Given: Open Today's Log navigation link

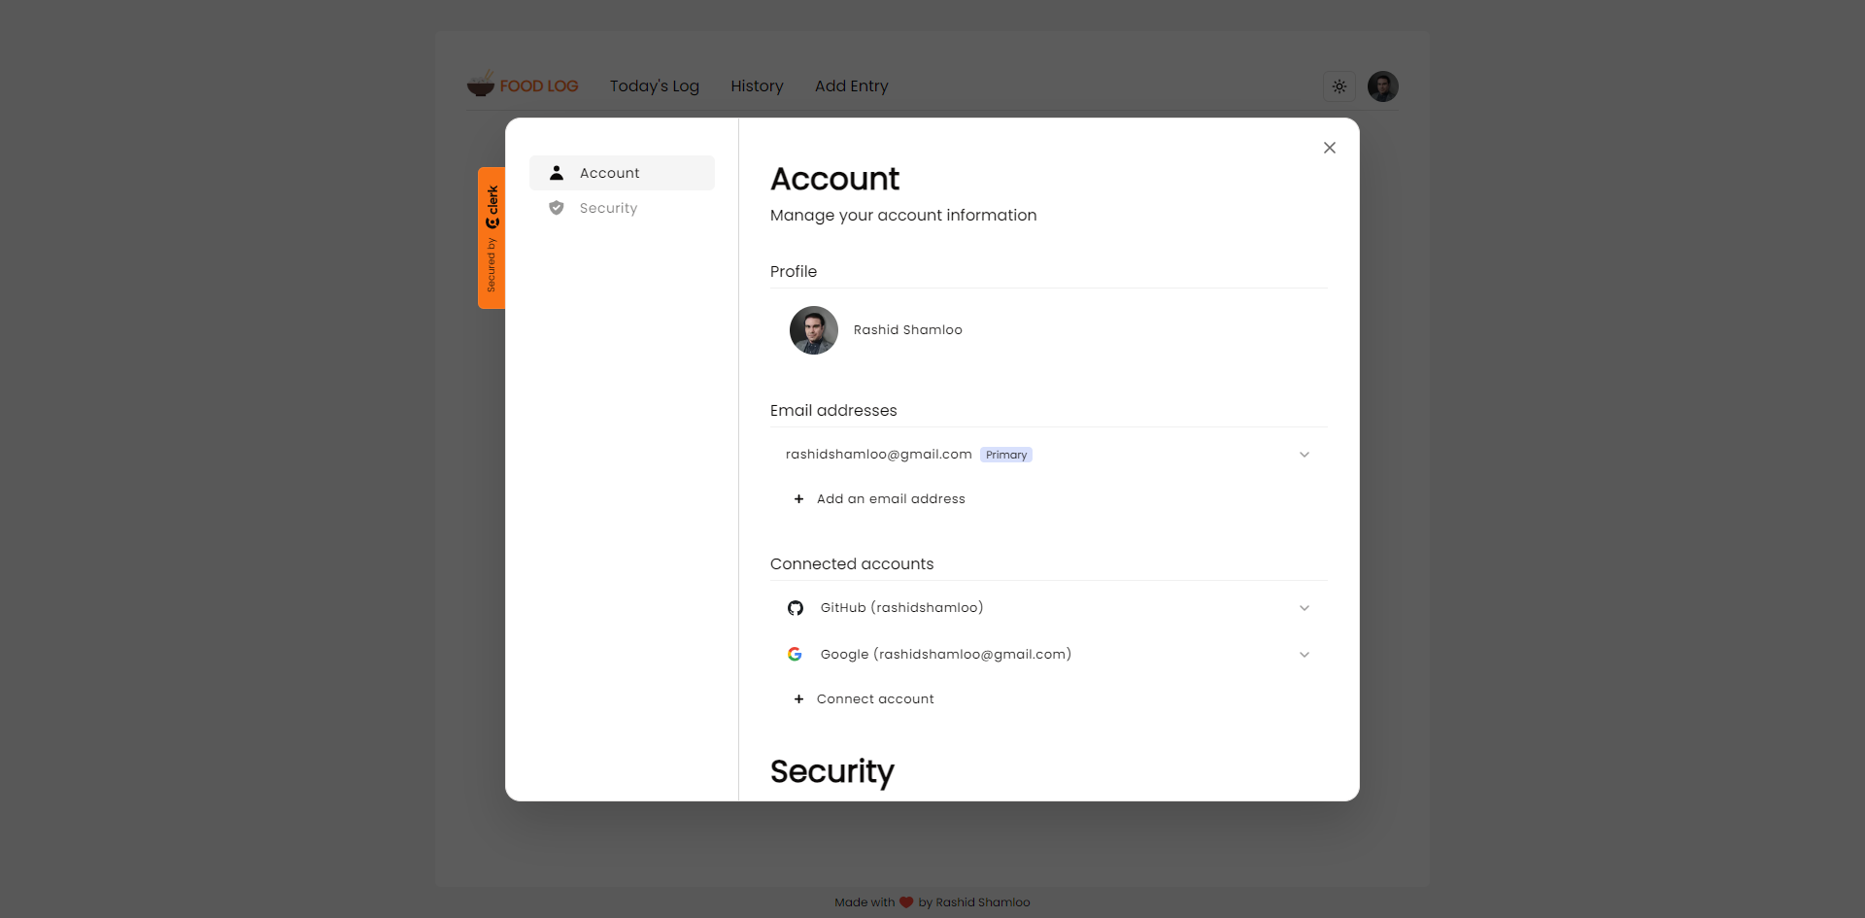Looking at the screenshot, I should pos(655,86).
